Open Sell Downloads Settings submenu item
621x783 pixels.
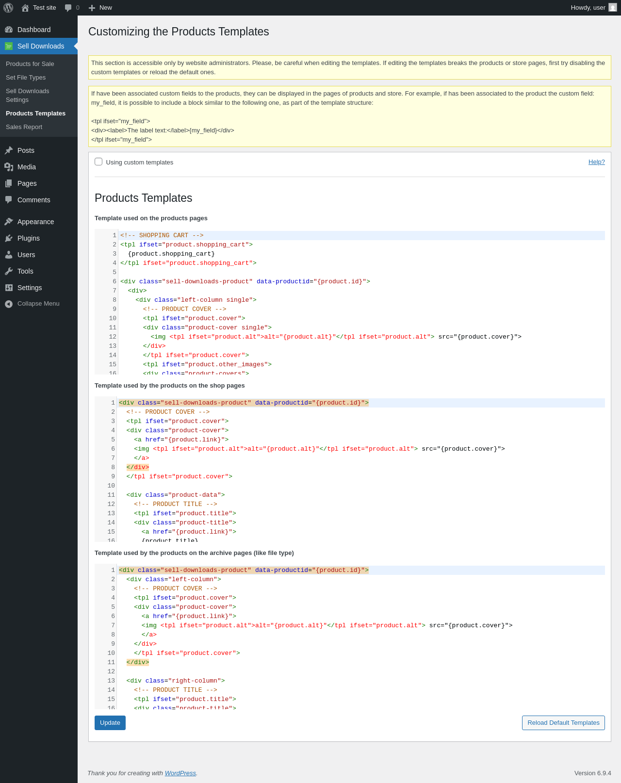click(x=28, y=96)
